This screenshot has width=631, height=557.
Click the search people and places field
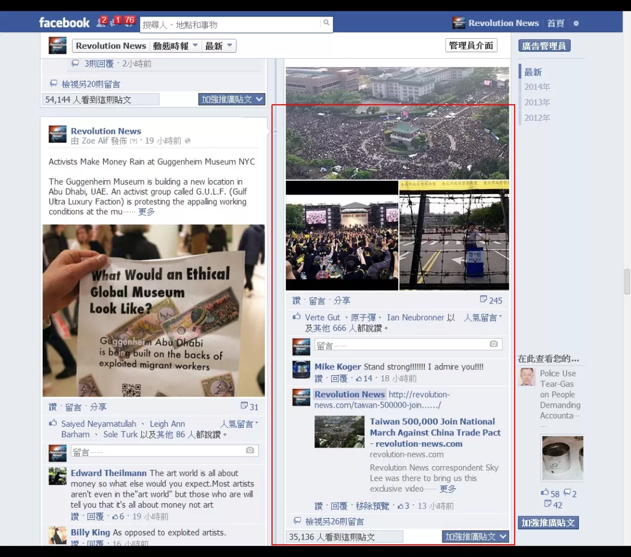coord(230,24)
